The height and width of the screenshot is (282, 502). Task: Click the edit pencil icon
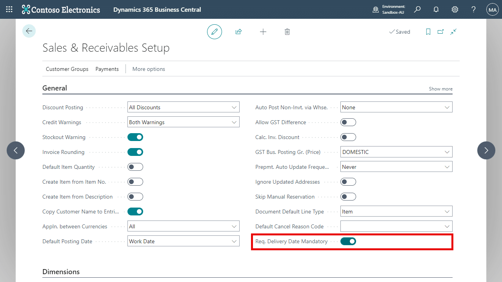click(x=215, y=32)
